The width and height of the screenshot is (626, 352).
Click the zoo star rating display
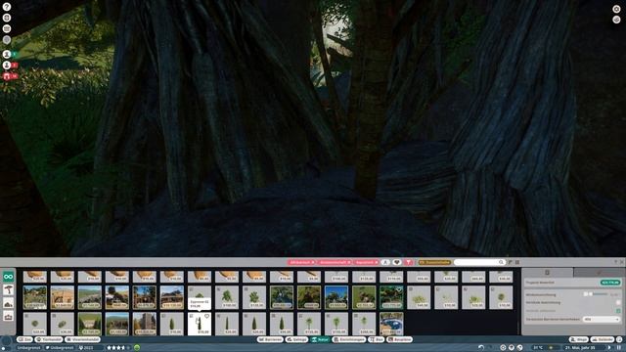[x=118, y=348]
